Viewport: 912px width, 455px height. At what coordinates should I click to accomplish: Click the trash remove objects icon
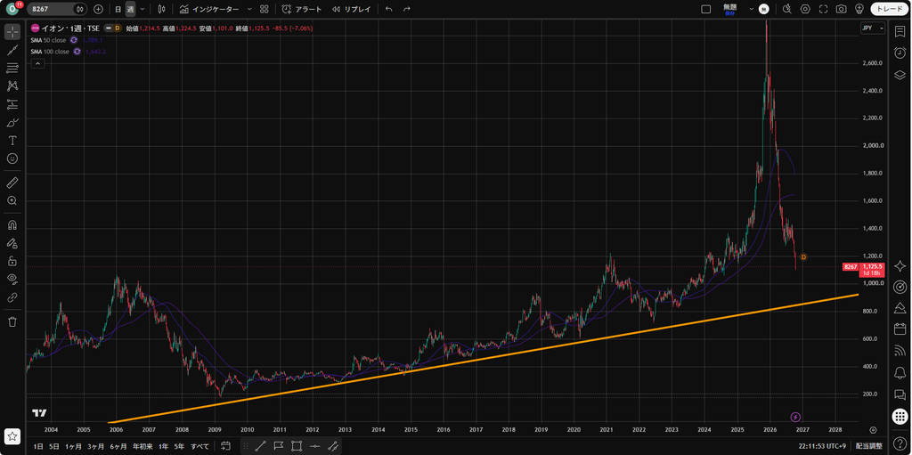[x=12, y=321]
